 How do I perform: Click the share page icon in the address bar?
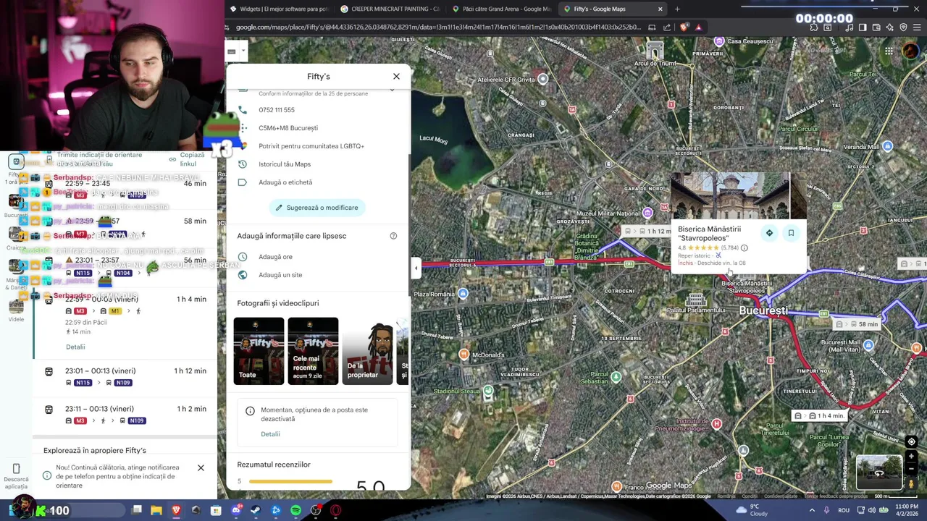click(667, 27)
